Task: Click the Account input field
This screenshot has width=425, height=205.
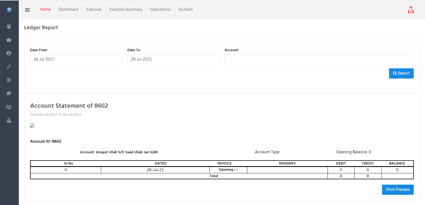Action: (x=319, y=59)
